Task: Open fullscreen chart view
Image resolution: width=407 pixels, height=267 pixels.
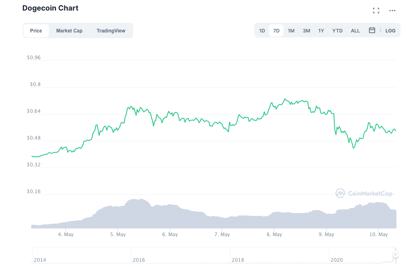Action: pos(376,11)
